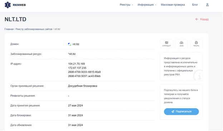Go to Главная breadcrumb link
The height and width of the screenshot is (131, 223).
coord(9,29)
